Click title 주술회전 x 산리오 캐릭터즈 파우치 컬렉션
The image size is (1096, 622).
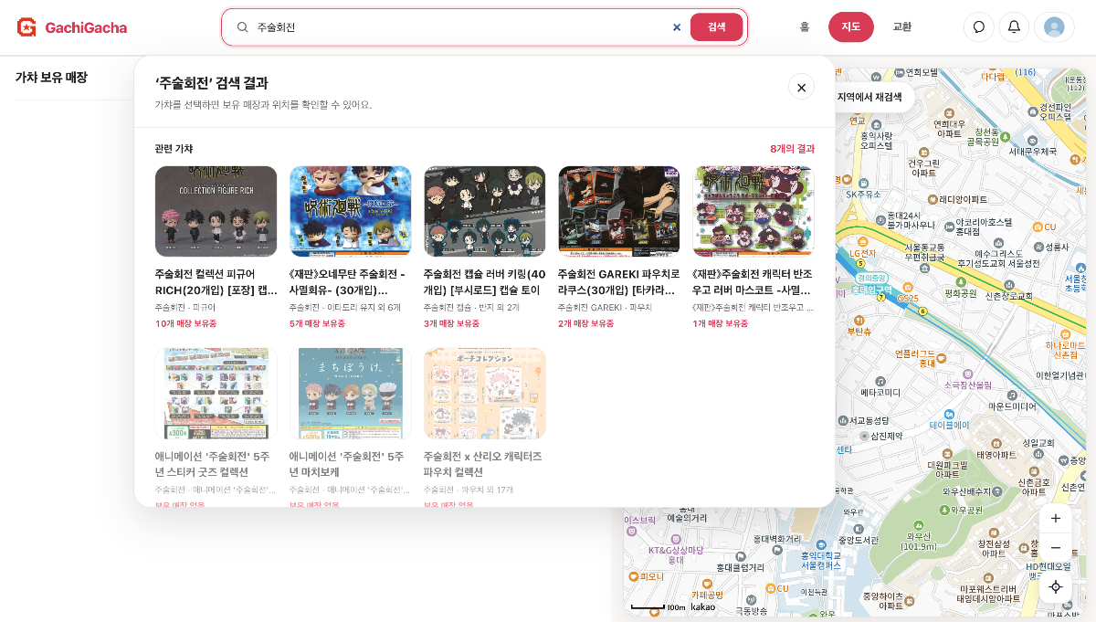click(484, 464)
